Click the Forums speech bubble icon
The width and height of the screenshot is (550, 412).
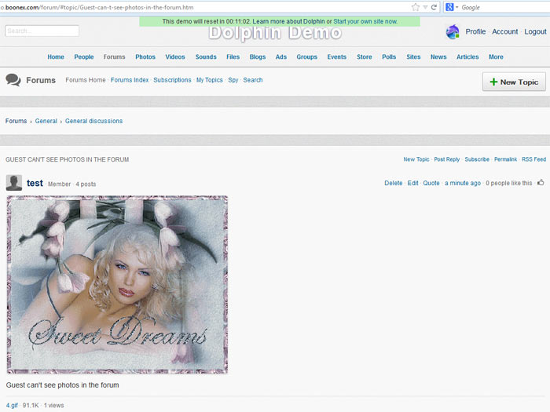pyautogui.click(x=13, y=80)
